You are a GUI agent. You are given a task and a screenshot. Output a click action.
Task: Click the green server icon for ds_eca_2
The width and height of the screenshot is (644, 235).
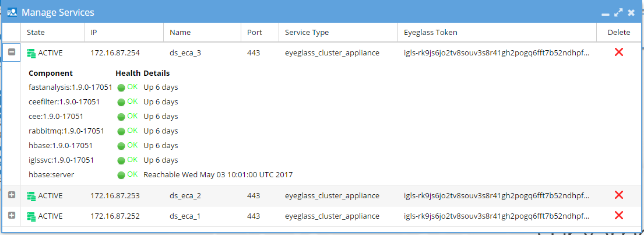coord(31,196)
